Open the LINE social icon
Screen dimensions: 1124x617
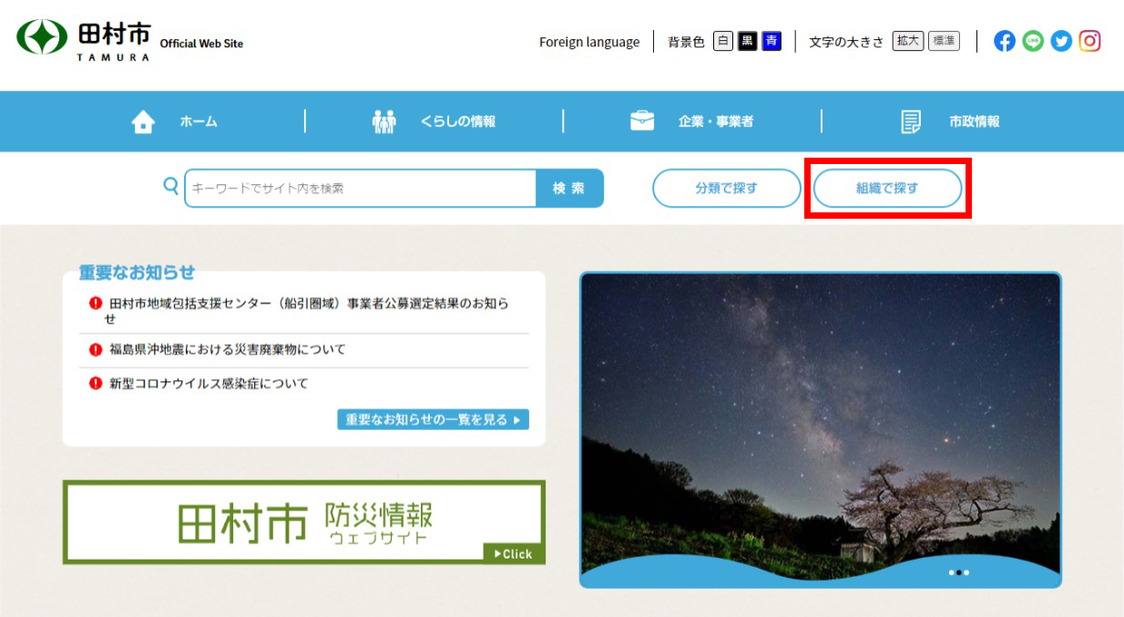1032,41
